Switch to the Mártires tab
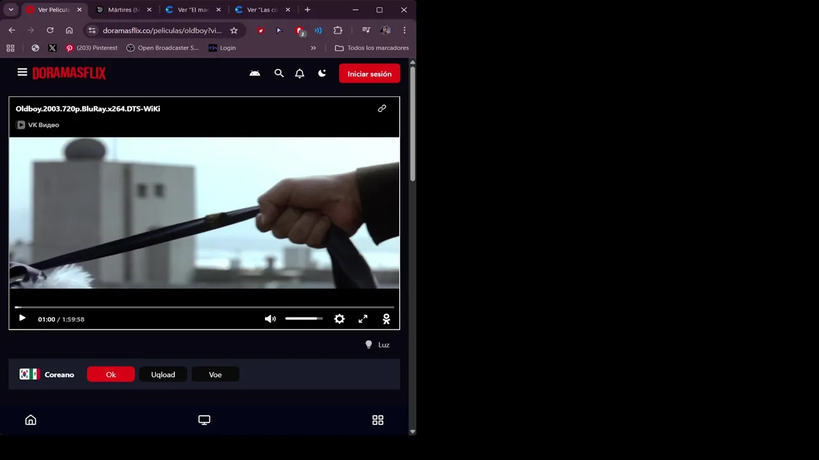Image resolution: width=819 pixels, height=460 pixels. pyautogui.click(x=124, y=10)
